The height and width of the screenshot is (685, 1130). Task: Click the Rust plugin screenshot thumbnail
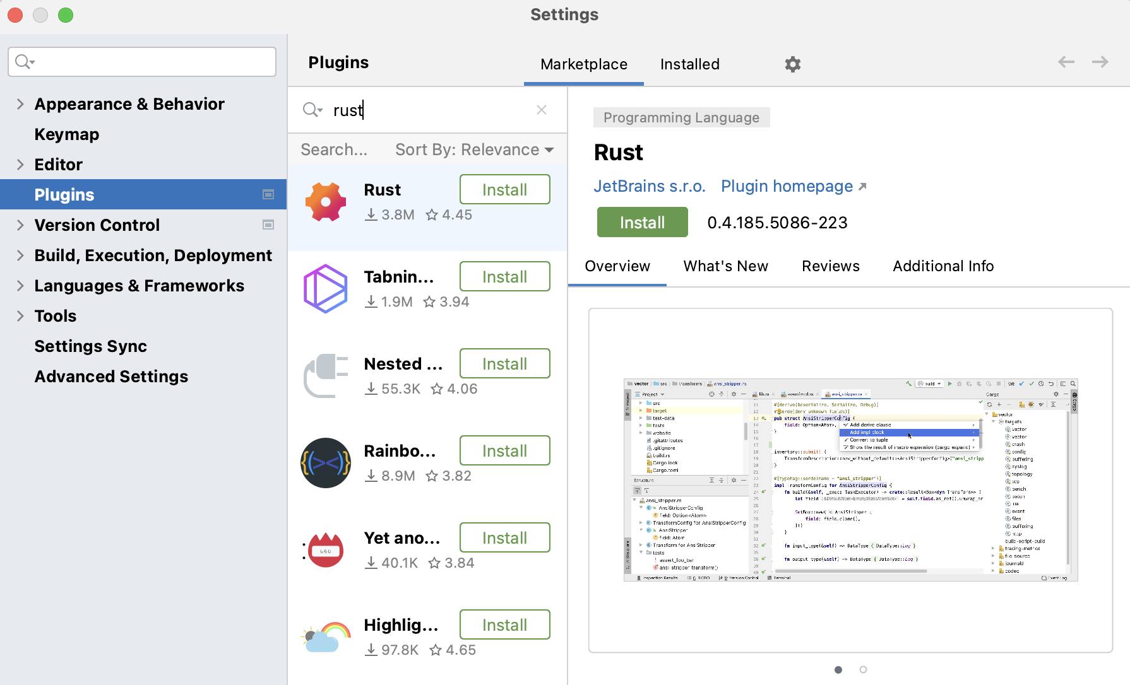coord(850,479)
